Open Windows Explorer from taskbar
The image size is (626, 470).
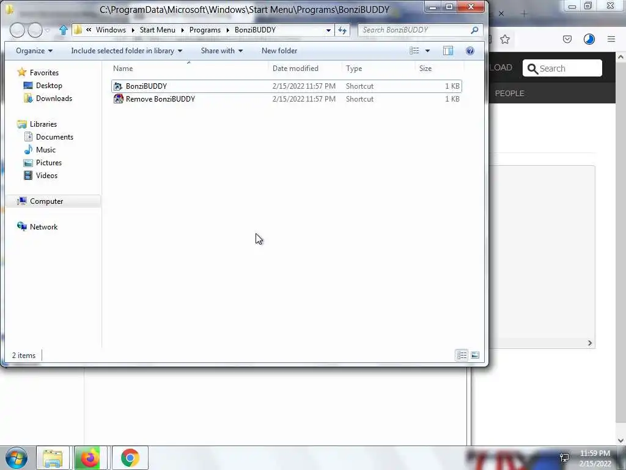[53, 458]
